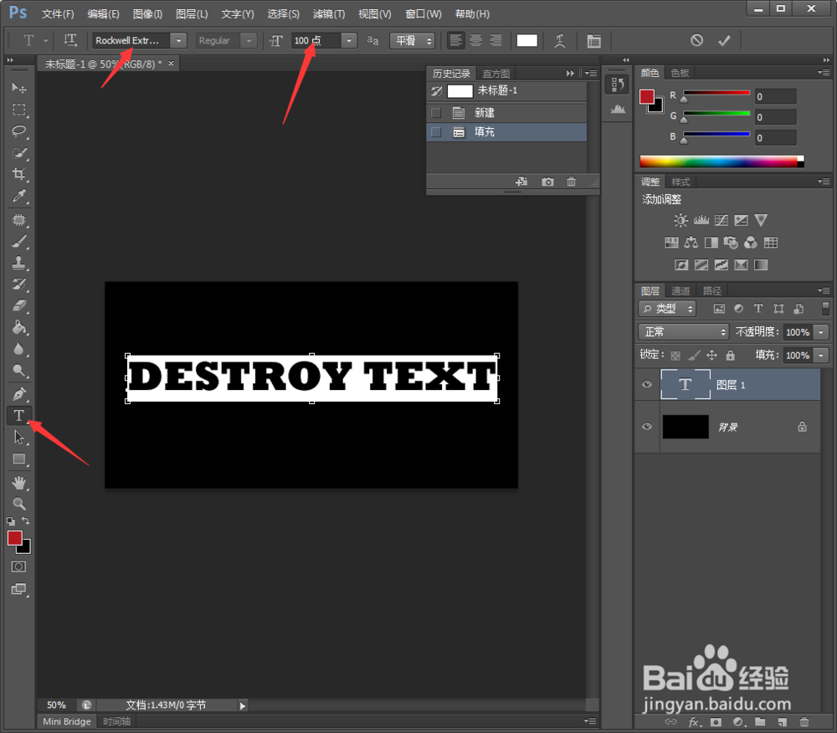This screenshot has width=837, height=733.
Task: Open the 不透明度 opacity dropdown arrow
Action: click(821, 332)
